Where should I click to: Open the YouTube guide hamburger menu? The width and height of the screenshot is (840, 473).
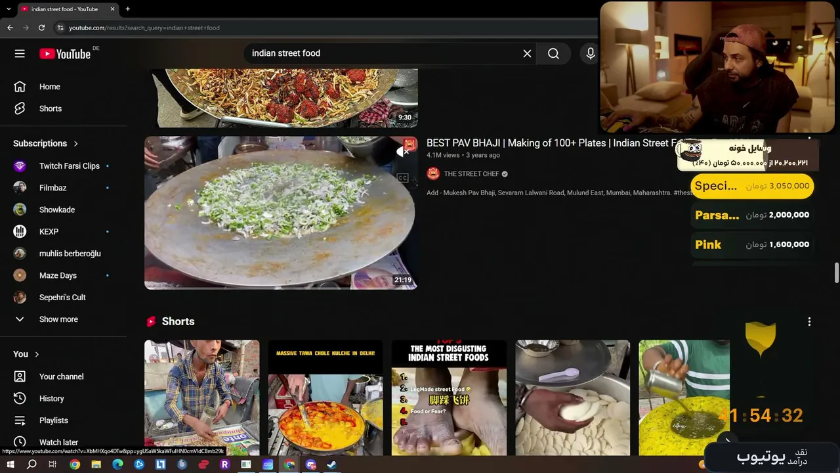tap(20, 54)
